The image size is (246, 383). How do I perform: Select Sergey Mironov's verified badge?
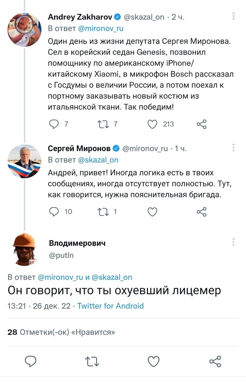(x=116, y=148)
